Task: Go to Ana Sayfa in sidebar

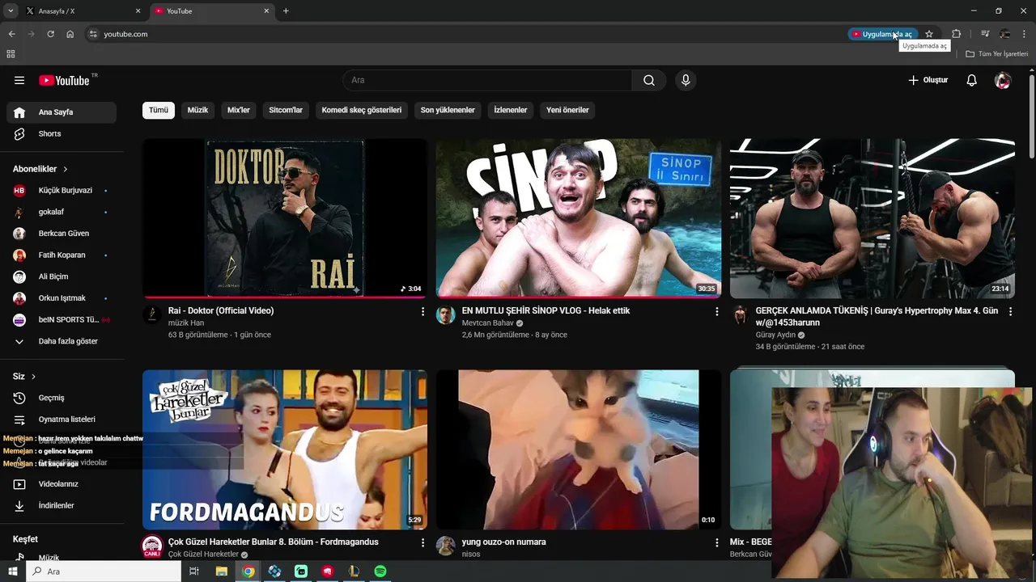Action: [x=62, y=112]
